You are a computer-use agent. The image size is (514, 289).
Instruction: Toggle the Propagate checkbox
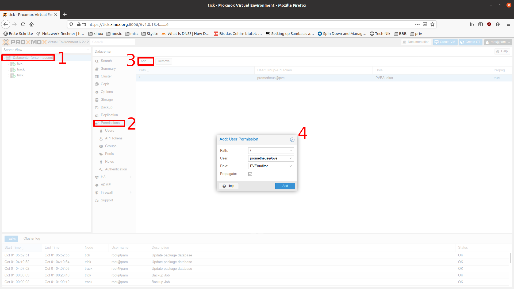(x=250, y=174)
